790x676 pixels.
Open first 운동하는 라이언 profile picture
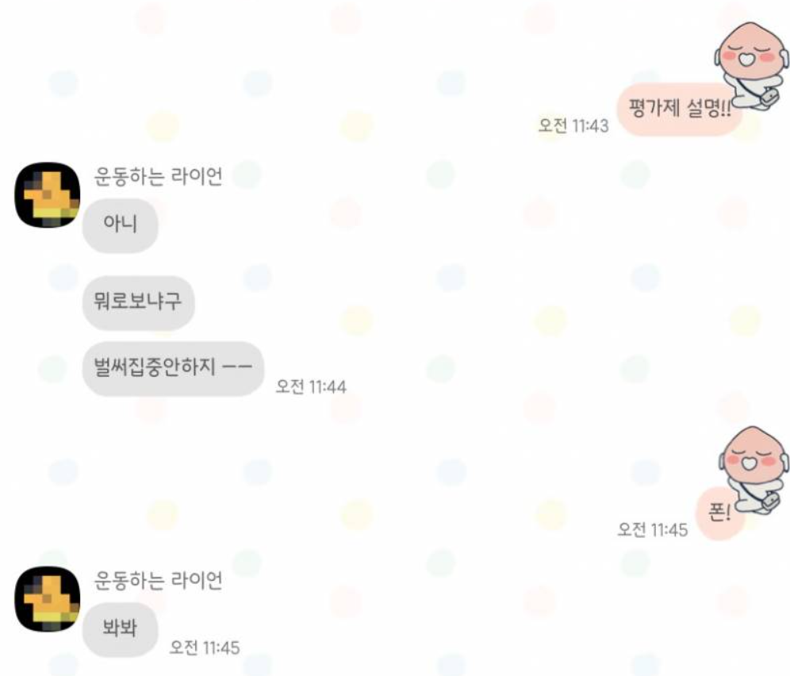coord(48,195)
